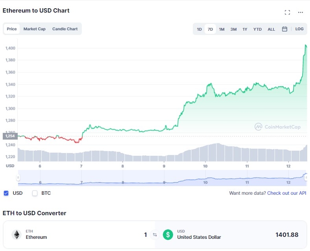Image resolution: width=310 pixels, height=251 pixels.
Task: Select the 1D time range
Action: click(199, 29)
